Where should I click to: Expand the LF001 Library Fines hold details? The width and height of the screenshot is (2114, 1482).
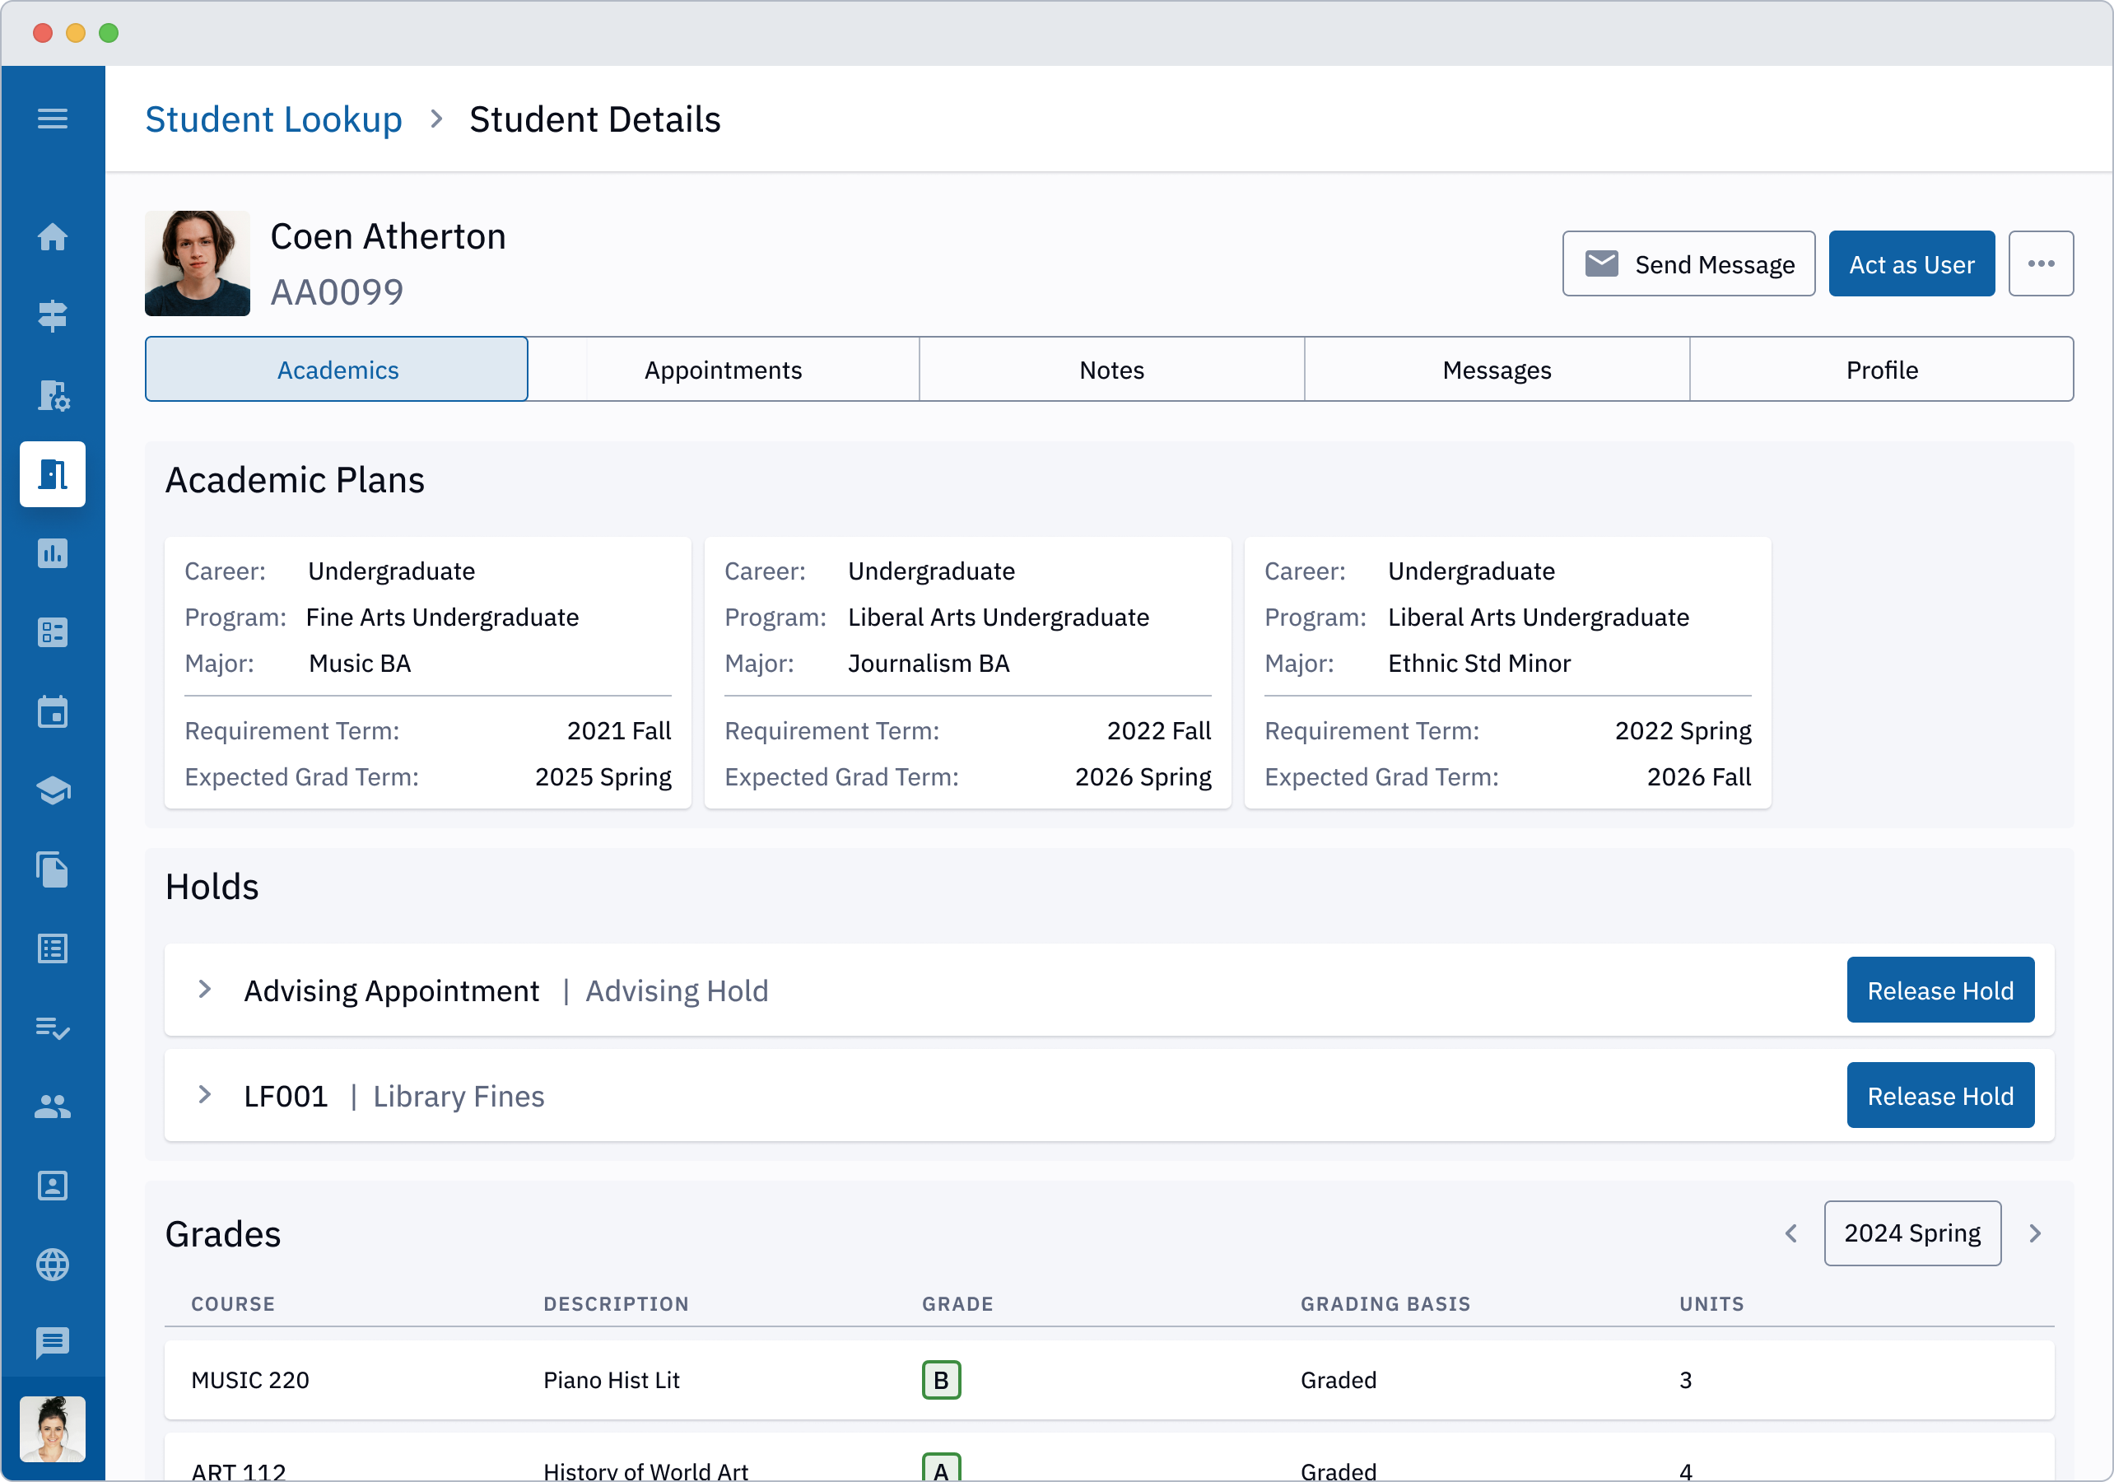tap(206, 1095)
